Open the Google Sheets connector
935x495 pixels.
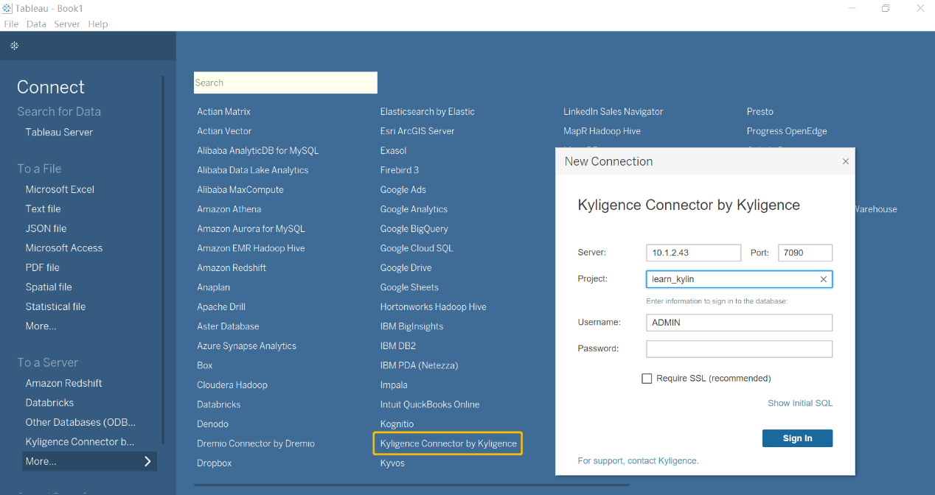[x=409, y=287]
